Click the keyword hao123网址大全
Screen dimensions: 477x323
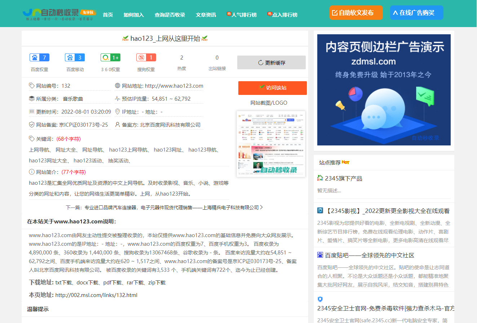click(48, 161)
